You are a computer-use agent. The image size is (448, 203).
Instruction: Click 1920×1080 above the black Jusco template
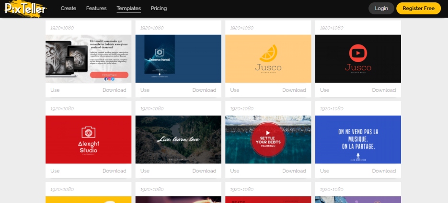(x=332, y=28)
